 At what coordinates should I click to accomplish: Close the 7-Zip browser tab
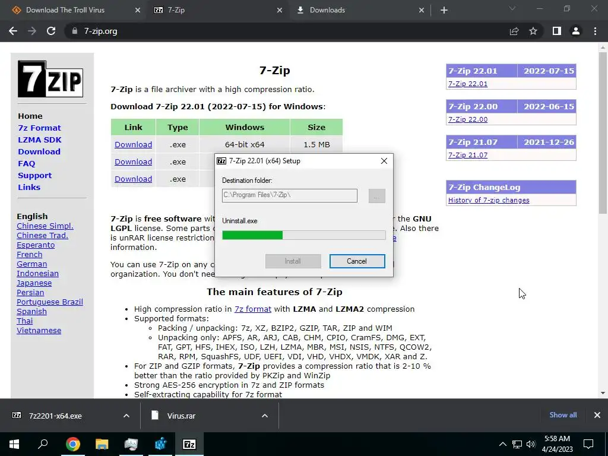280,10
